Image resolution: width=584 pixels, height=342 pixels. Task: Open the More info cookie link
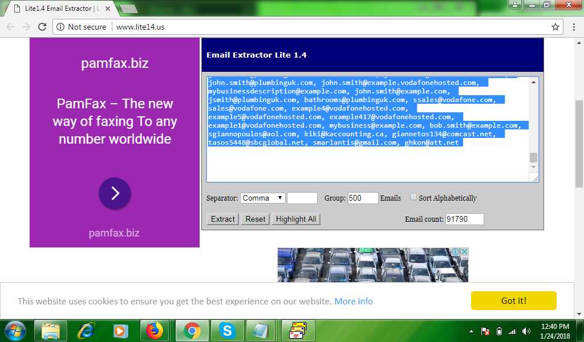coord(354,301)
